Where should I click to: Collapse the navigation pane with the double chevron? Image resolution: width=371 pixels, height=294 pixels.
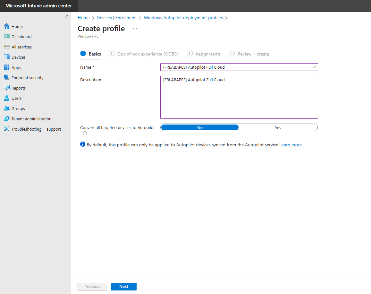(66, 16)
